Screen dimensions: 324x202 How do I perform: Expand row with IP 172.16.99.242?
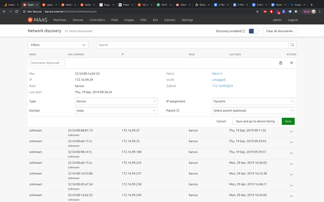coord(291,164)
